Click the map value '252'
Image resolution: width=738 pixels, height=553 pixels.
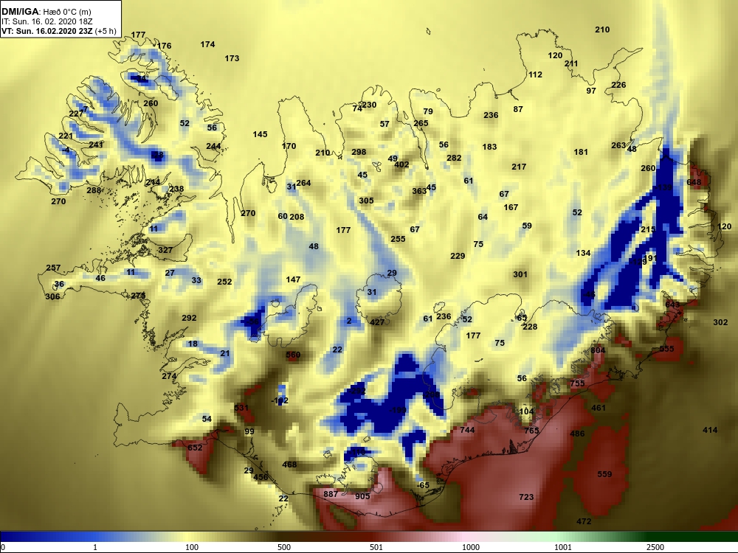point(224,282)
